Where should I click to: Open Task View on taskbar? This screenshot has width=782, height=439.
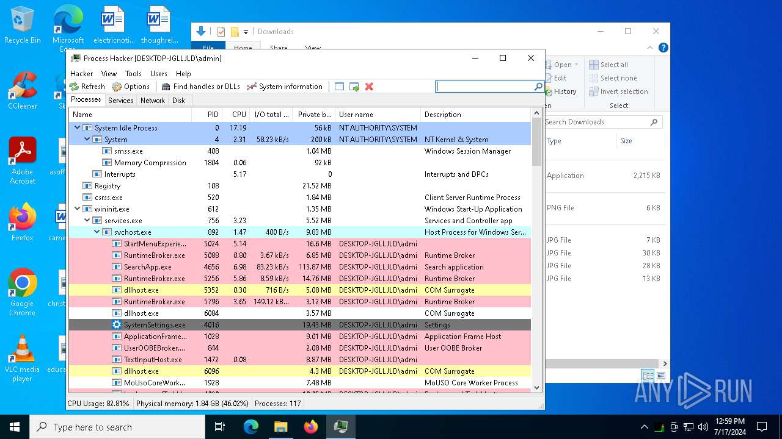pos(220,427)
